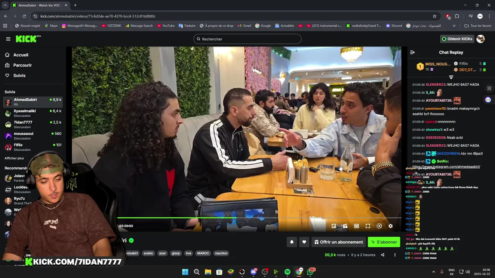Seek on the green video progress bar
The height and width of the screenshot is (278, 495).
[259, 218]
